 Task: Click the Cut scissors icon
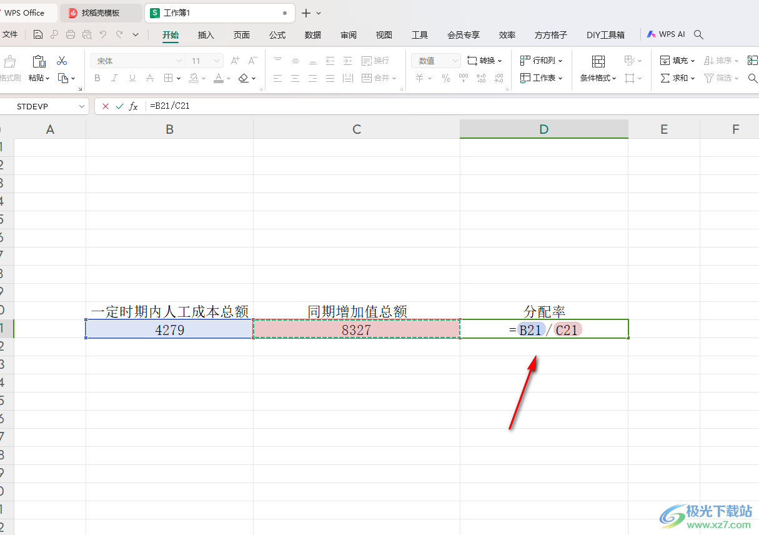click(x=62, y=61)
